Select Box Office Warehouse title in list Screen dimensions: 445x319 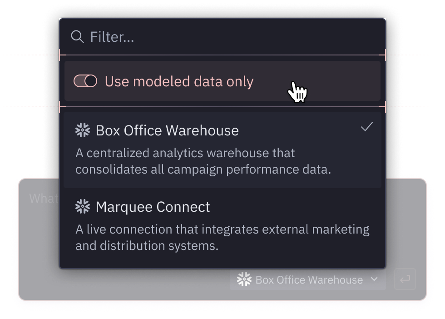click(167, 131)
